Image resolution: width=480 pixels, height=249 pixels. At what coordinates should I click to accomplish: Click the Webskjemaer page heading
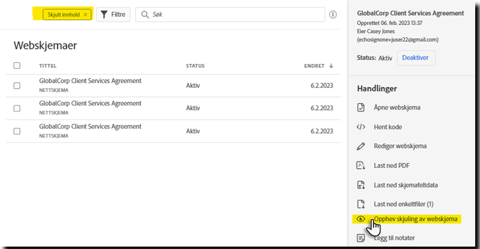pos(46,45)
